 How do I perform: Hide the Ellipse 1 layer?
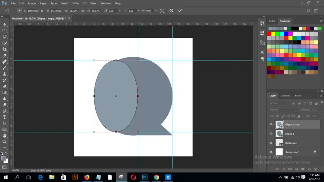(271, 134)
